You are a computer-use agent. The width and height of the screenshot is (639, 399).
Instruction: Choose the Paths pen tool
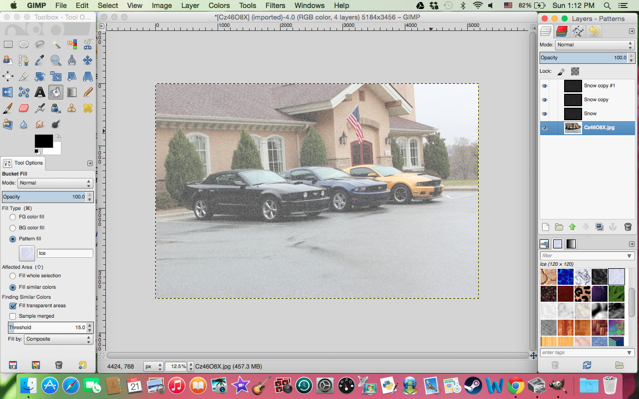click(x=23, y=60)
